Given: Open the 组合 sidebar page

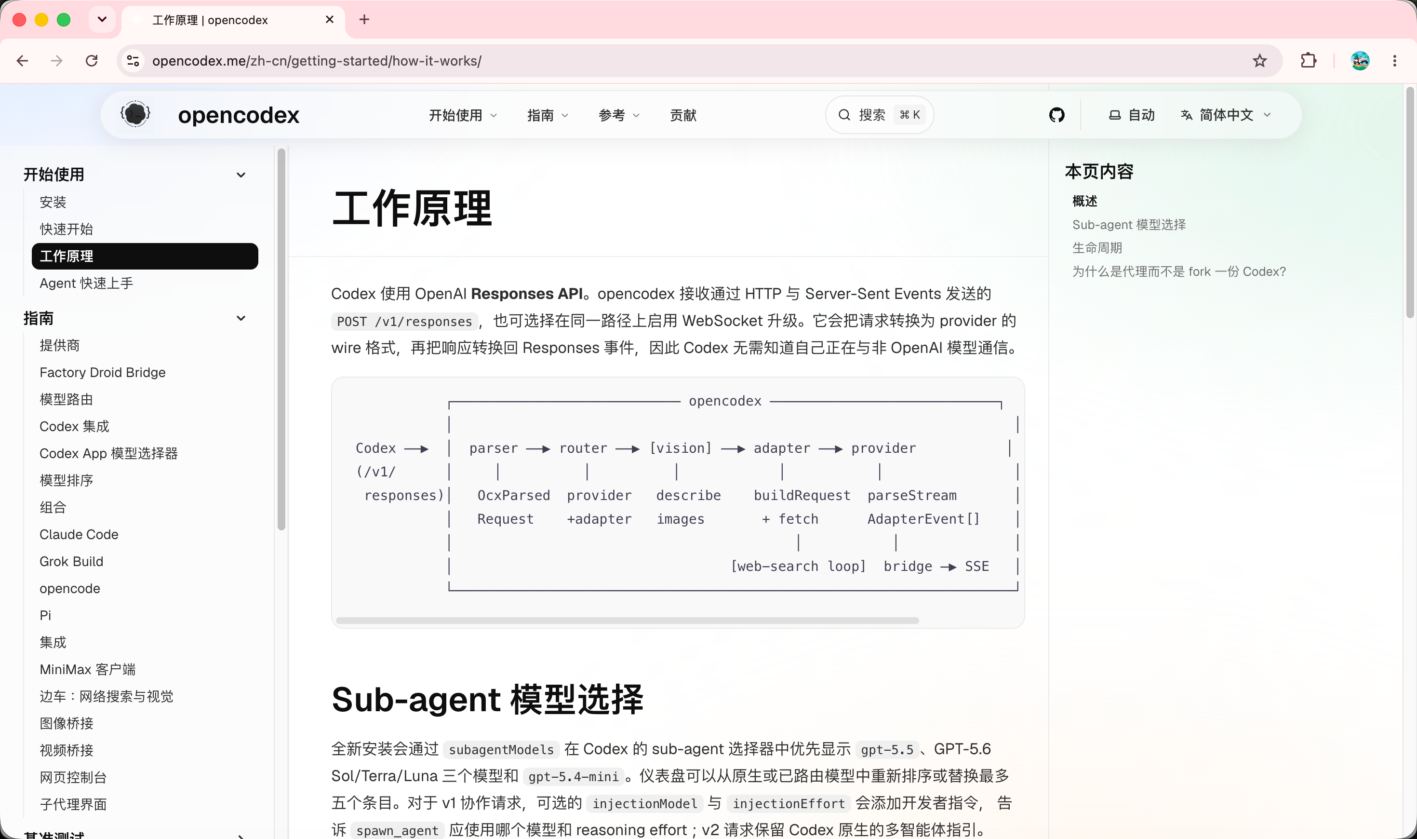Looking at the screenshot, I should click(x=53, y=507).
